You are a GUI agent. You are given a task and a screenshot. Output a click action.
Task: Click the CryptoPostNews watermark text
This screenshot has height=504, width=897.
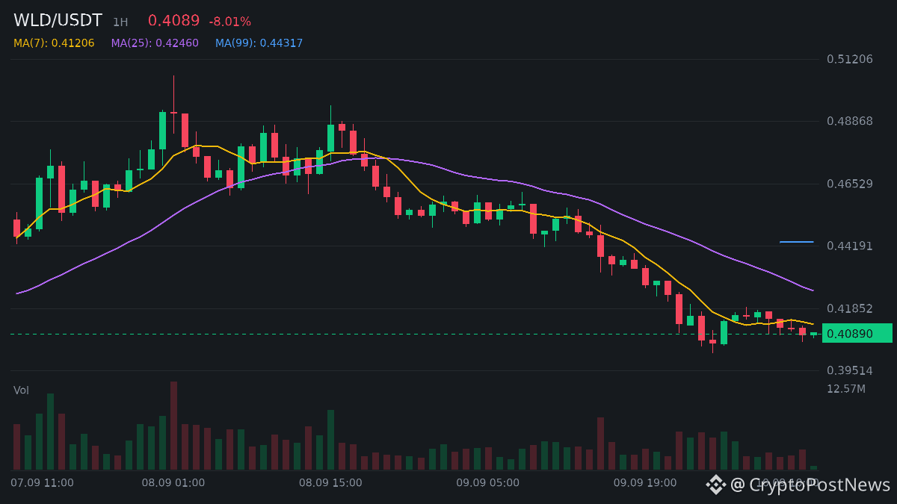pyautogui.click(x=819, y=485)
